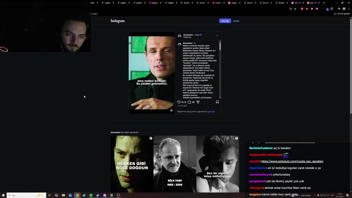The height and width of the screenshot is (198, 352).
Task: Save the post with bookmark icon
Action: [x=217, y=102]
